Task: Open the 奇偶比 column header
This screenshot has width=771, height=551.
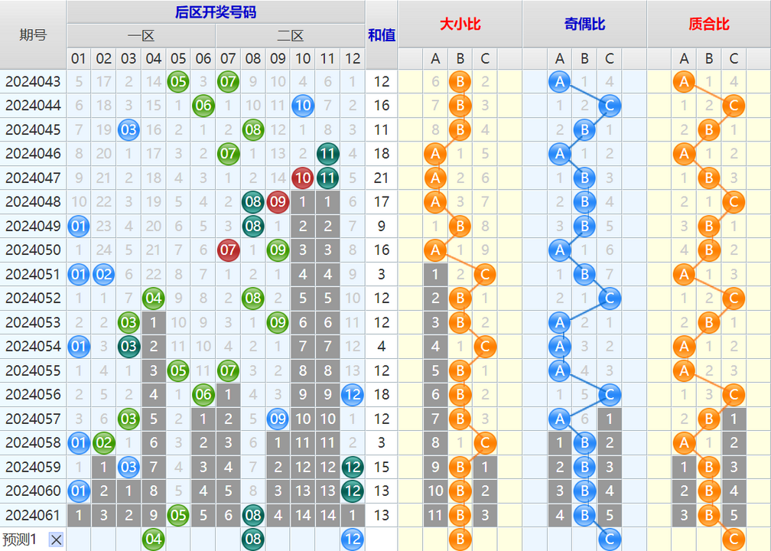Action: coord(584,24)
